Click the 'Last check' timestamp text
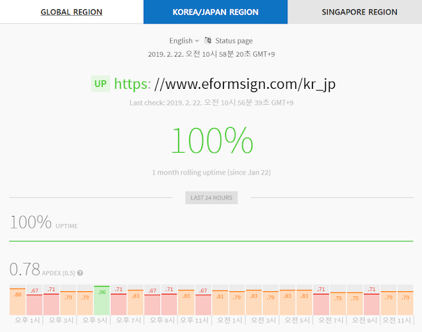The width and height of the screenshot is (422, 332). pyautogui.click(x=211, y=103)
